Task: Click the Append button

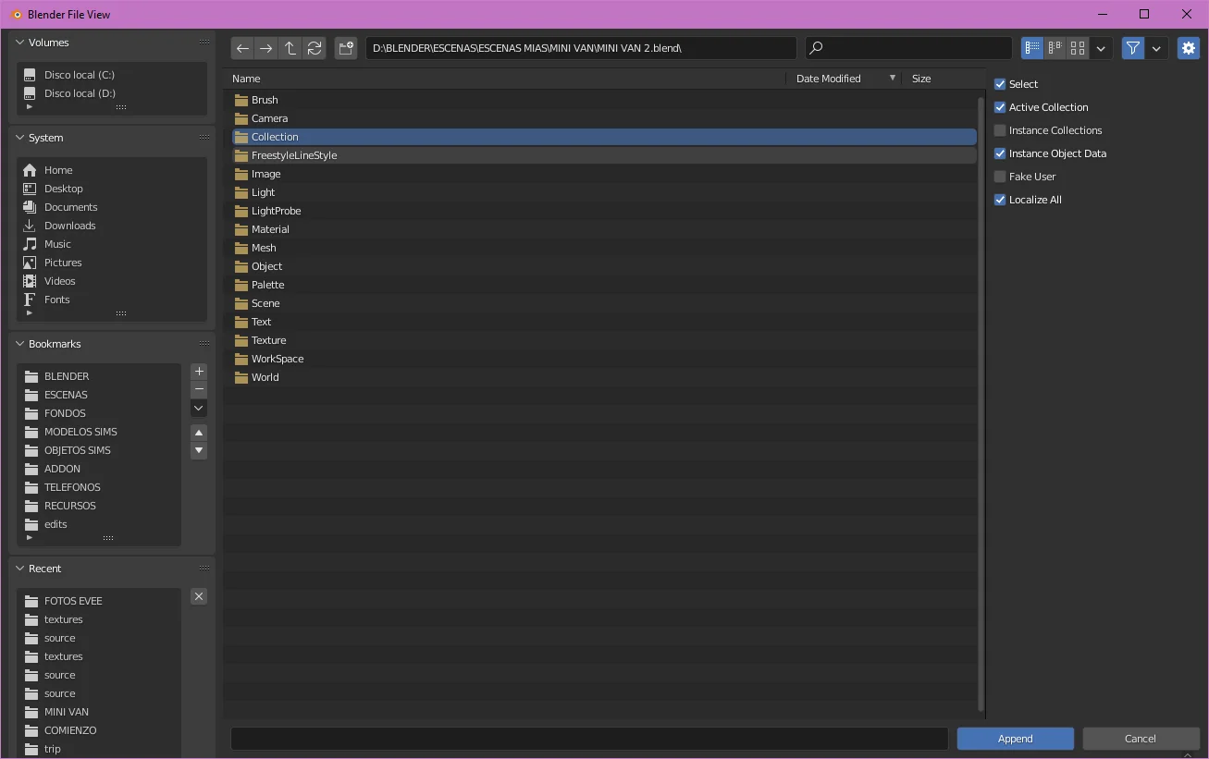Action: (x=1015, y=739)
